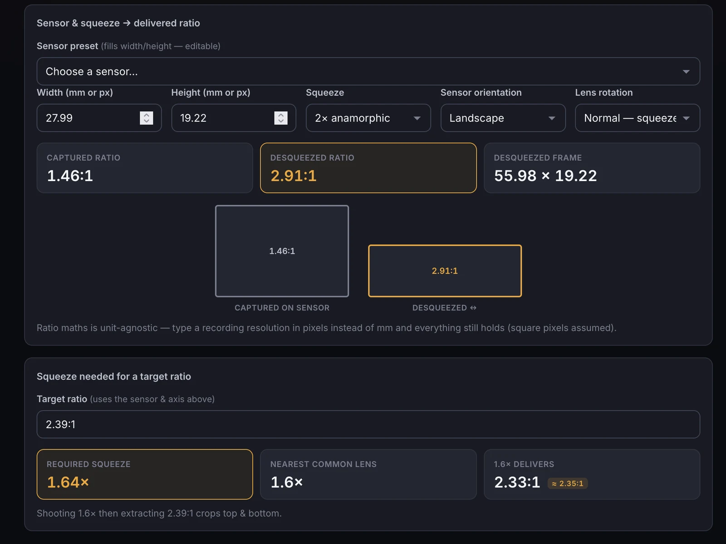The height and width of the screenshot is (544, 726).
Task: Click the 'Sensor & squeeze → delivered ratio' heading
Action: (x=118, y=23)
